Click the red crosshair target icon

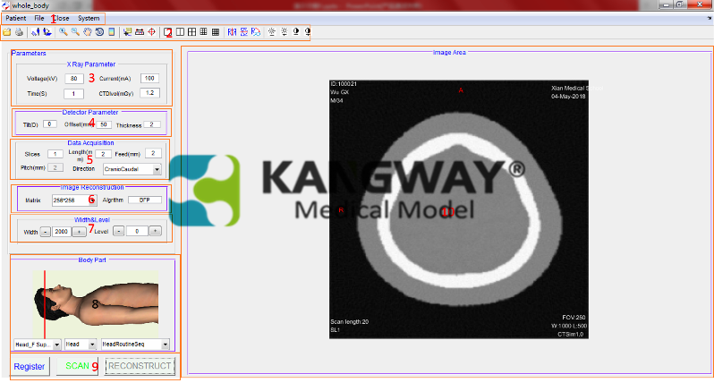[x=151, y=32]
